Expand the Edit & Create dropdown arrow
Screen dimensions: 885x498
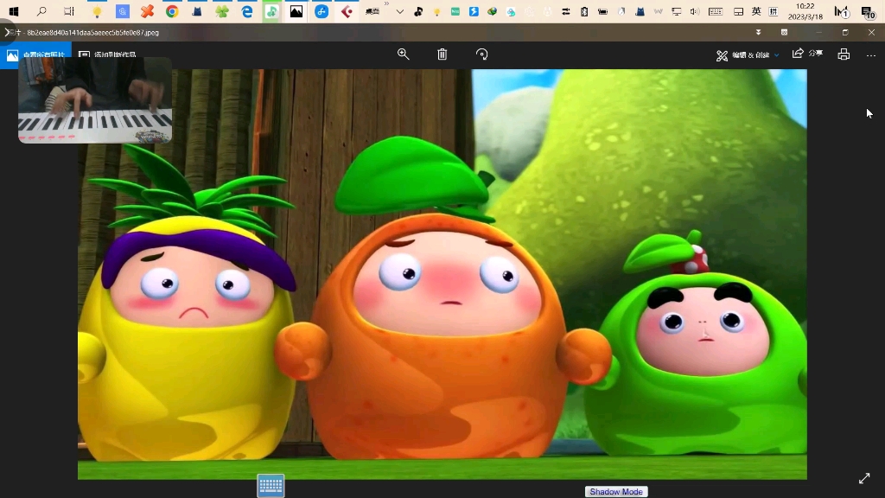pos(777,55)
